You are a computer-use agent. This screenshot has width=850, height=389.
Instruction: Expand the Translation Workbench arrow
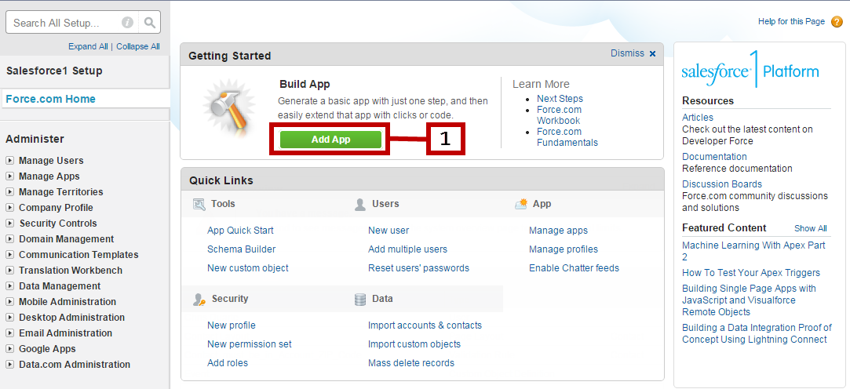coord(9,271)
